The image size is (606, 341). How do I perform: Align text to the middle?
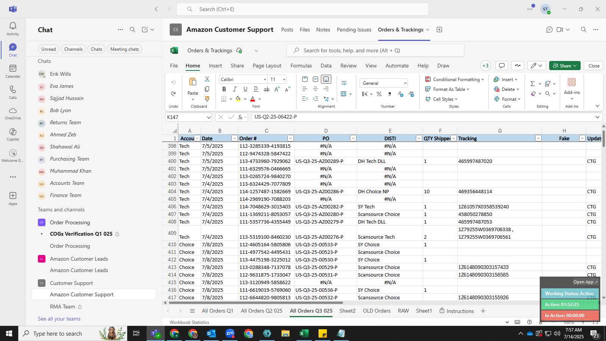[x=315, y=79]
